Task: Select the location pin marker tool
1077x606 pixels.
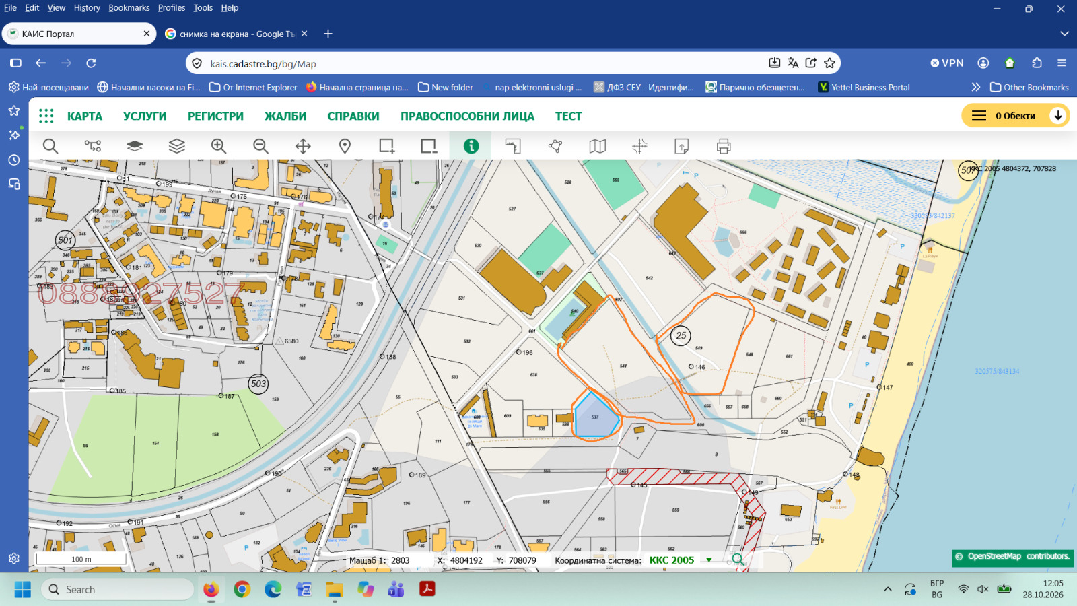Action: point(345,146)
